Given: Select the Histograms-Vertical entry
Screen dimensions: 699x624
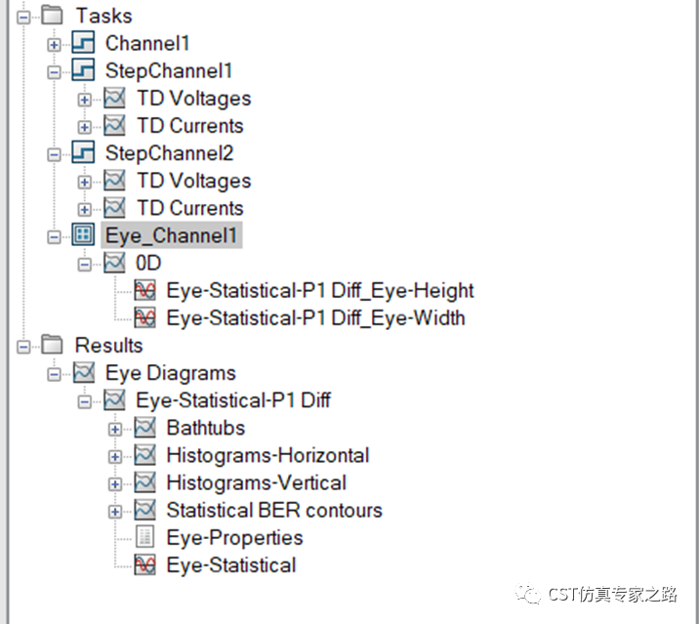Looking at the screenshot, I should pos(256,482).
